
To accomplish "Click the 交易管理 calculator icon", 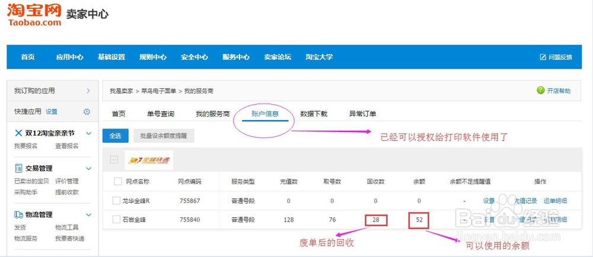I will 18,168.
